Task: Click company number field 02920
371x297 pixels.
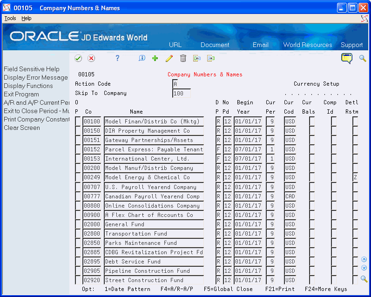Action: 92,280
